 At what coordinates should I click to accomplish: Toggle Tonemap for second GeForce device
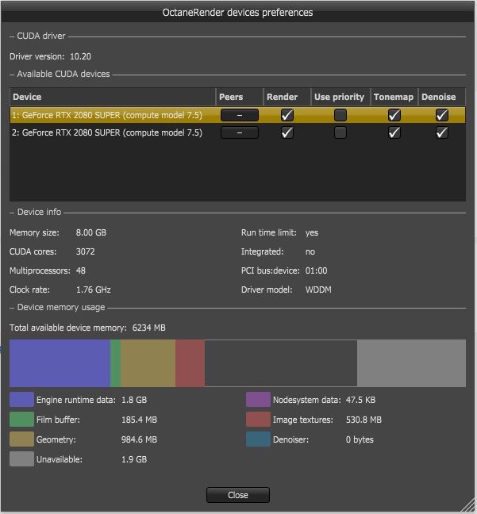pyautogui.click(x=394, y=132)
